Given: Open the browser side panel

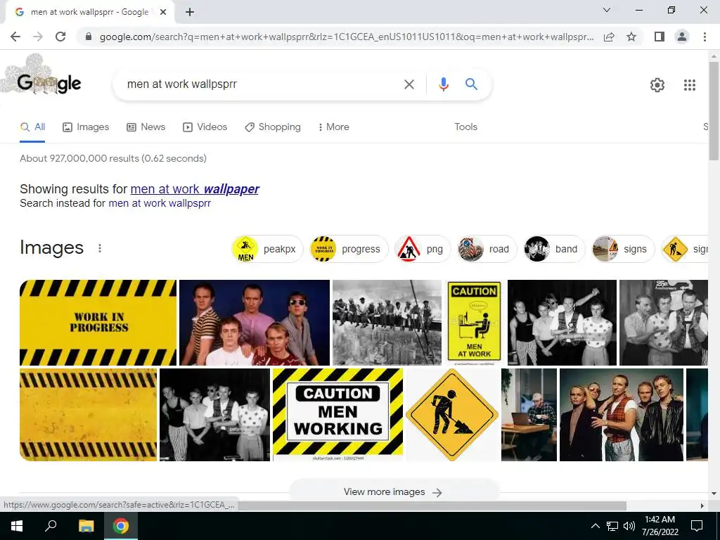Looking at the screenshot, I should click(x=660, y=37).
